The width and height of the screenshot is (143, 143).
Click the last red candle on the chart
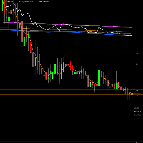(x=132, y=94)
